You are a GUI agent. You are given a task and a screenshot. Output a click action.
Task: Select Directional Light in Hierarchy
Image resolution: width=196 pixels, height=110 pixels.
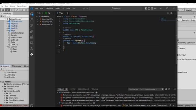(x=17, y=33)
